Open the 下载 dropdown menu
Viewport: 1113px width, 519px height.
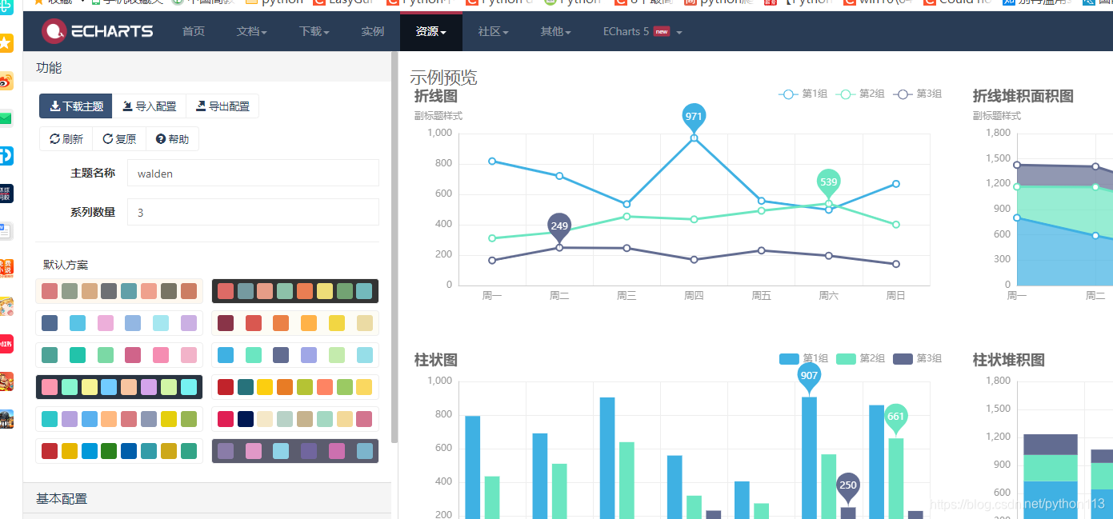[314, 31]
